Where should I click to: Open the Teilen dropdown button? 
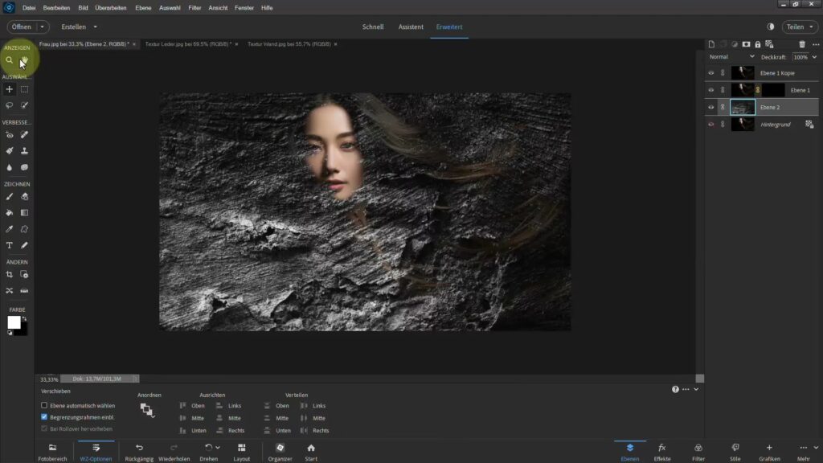pos(799,27)
